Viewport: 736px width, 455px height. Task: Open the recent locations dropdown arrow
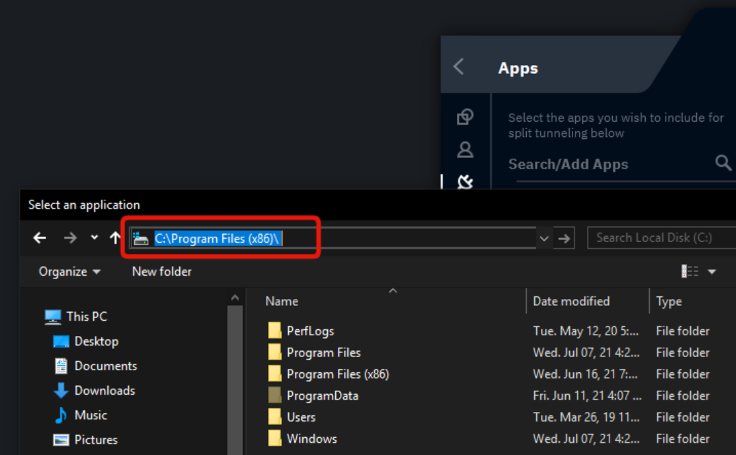click(x=94, y=238)
